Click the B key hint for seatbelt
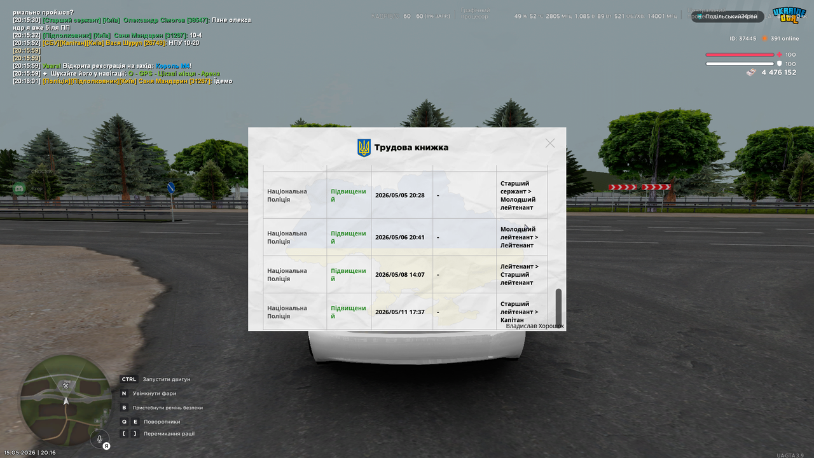Viewport: 814px width, 458px height. [x=124, y=407]
